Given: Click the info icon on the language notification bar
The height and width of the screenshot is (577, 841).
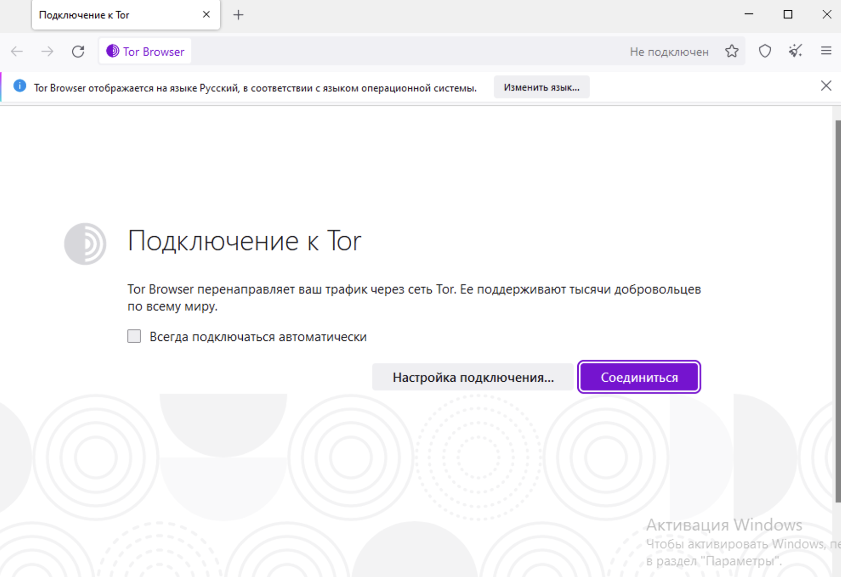Looking at the screenshot, I should click(20, 86).
